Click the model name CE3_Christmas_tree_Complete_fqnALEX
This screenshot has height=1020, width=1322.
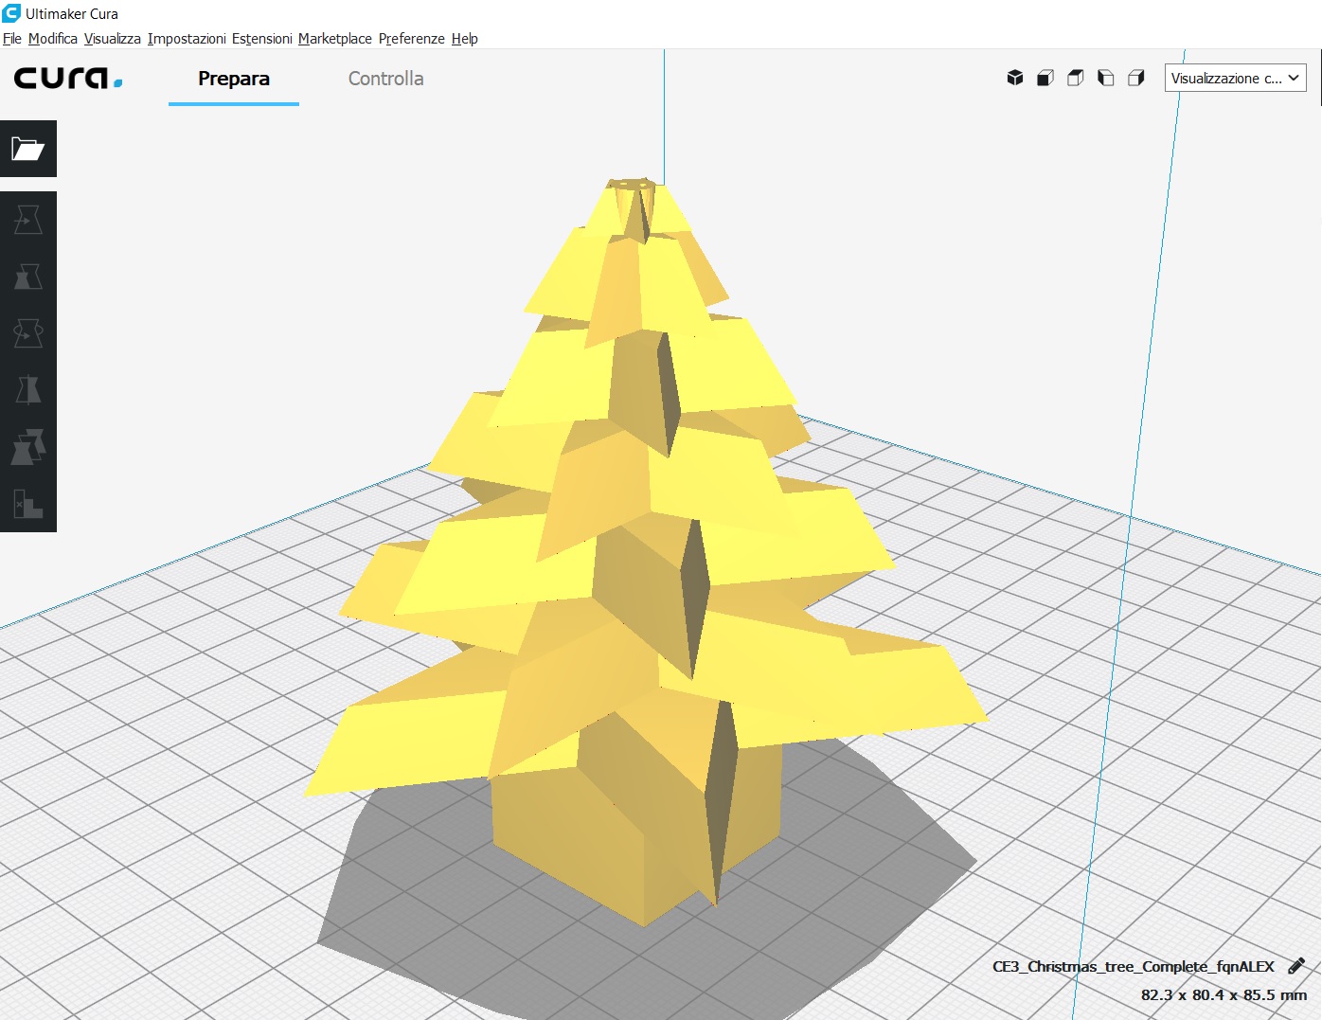click(1134, 966)
